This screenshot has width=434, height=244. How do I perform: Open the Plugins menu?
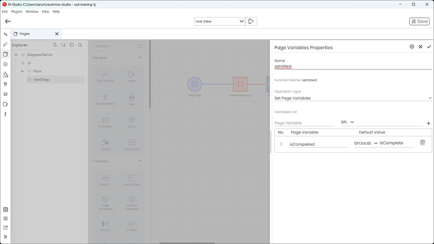point(16,11)
